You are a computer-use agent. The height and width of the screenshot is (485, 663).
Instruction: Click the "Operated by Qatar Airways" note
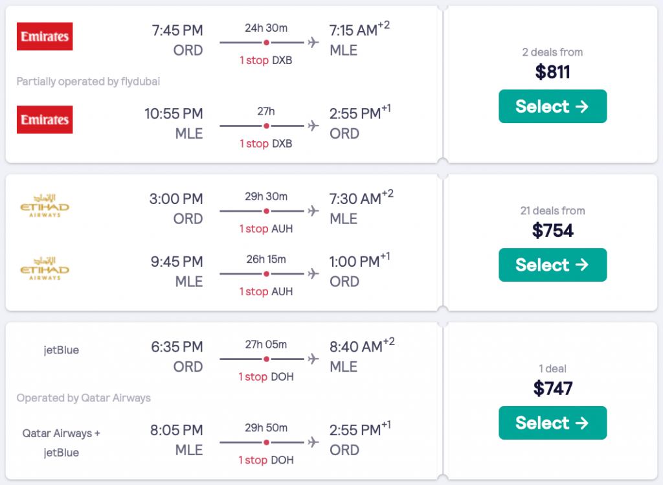[x=84, y=398]
